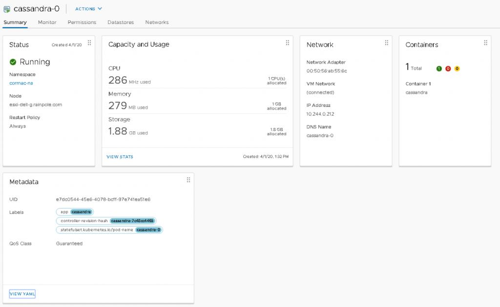Click the green running containers badge
This screenshot has height=307, width=500.
[x=439, y=68]
